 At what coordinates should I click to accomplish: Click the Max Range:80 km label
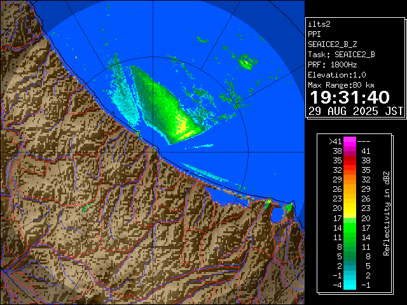coord(341,85)
